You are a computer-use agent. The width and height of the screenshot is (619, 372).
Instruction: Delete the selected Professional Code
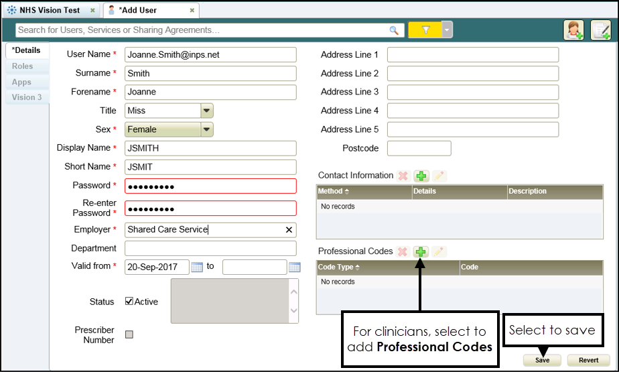[403, 252]
